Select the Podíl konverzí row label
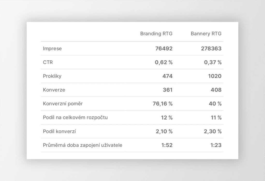265x181 pixels. [x=59, y=131]
